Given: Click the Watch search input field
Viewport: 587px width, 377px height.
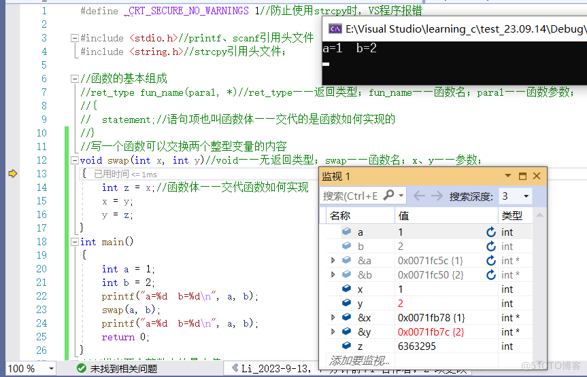Looking at the screenshot, I should click(352, 196).
